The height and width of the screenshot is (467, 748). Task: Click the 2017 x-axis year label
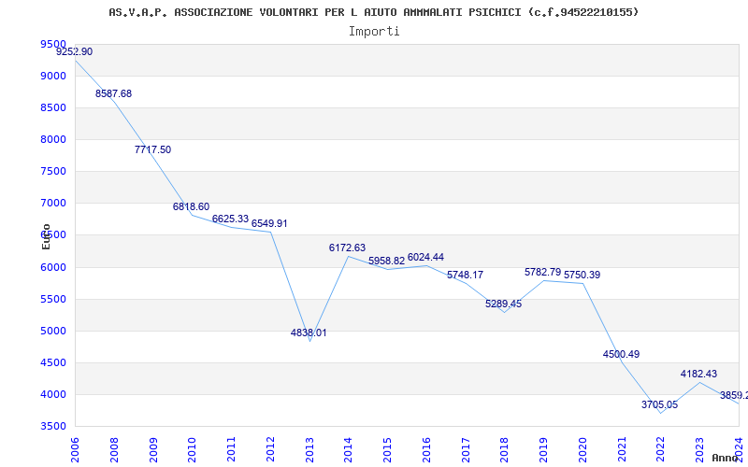coord(466,450)
